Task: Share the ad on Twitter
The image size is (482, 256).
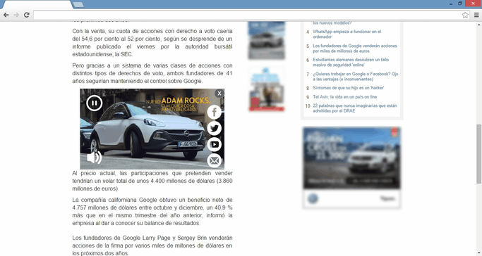Action: tap(215, 128)
